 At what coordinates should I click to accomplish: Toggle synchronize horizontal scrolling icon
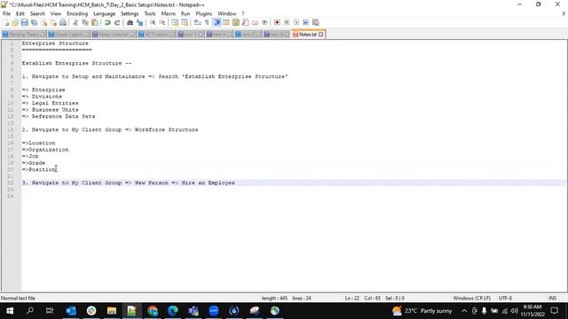coord(185,22)
